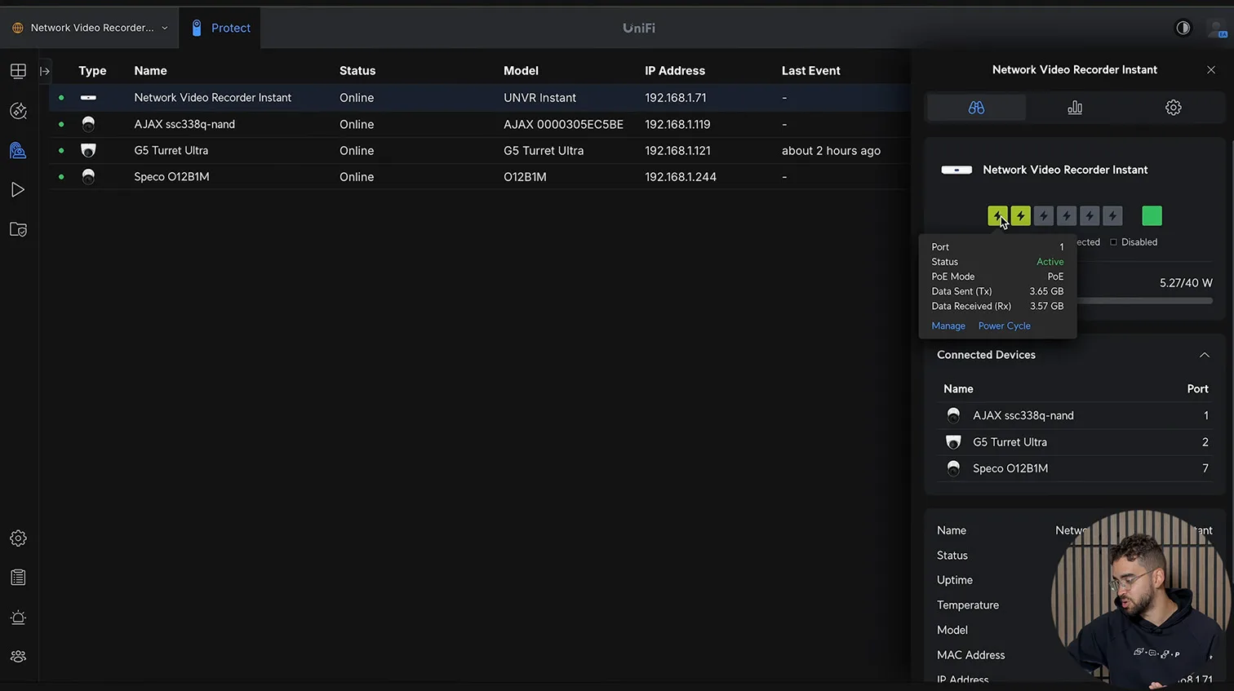
Task: Open the dashboard grid view in sidebar
Action: click(x=18, y=71)
